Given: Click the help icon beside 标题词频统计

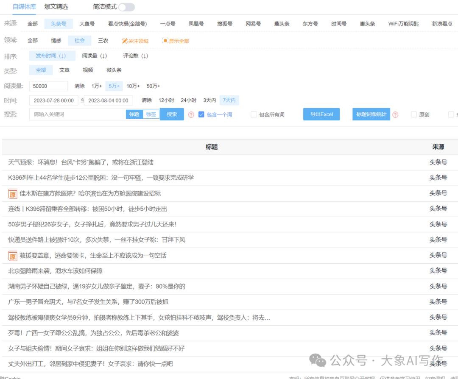Looking at the screenshot, I should [x=395, y=115].
